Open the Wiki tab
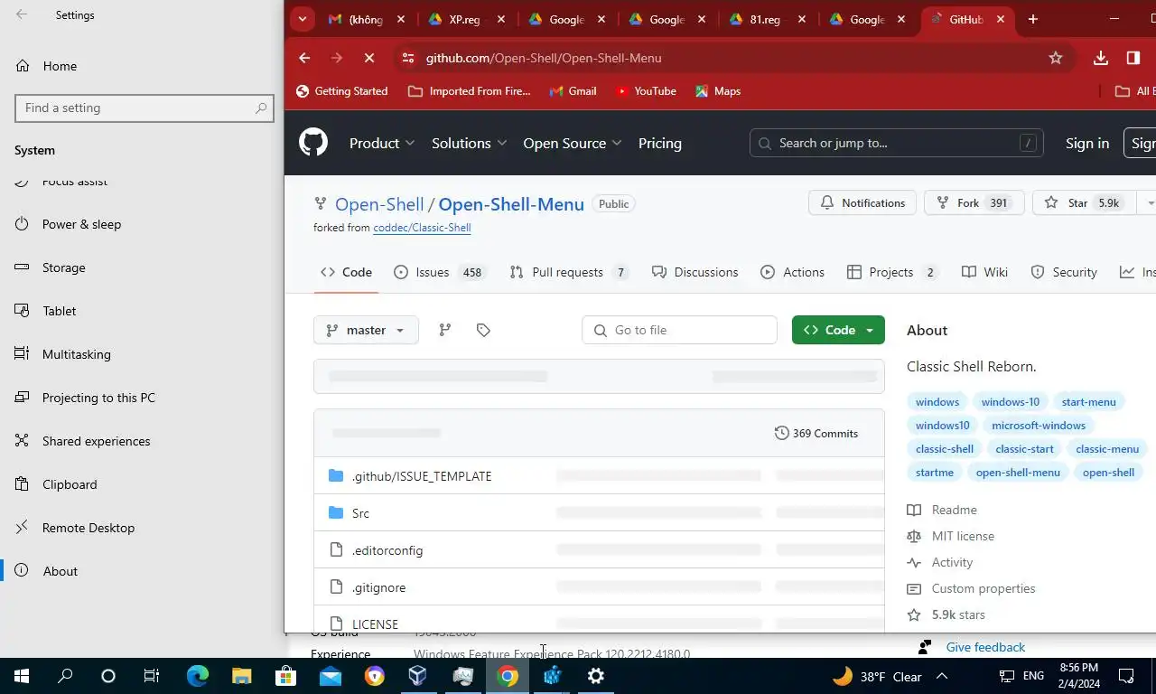The height and width of the screenshot is (694, 1156). tap(984, 272)
